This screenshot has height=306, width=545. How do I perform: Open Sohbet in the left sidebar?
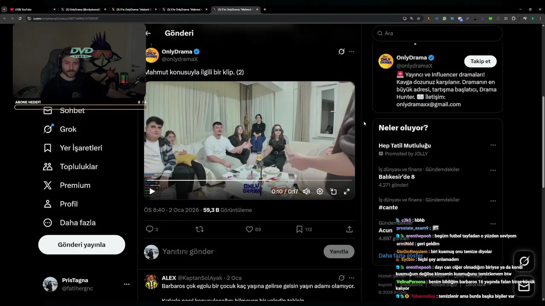(64, 110)
